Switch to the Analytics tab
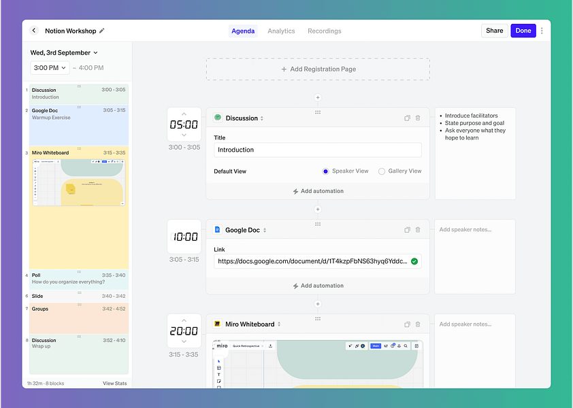Image resolution: width=573 pixels, height=408 pixels. [281, 31]
